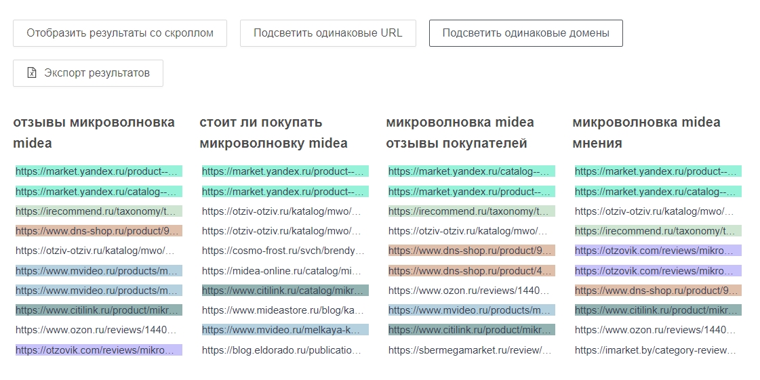Image resolution: width=760 pixels, height=380 pixels.
Task: Select heading 'микроволновка midea отзывы покупателей'
Action: click(x=460, y=133)
